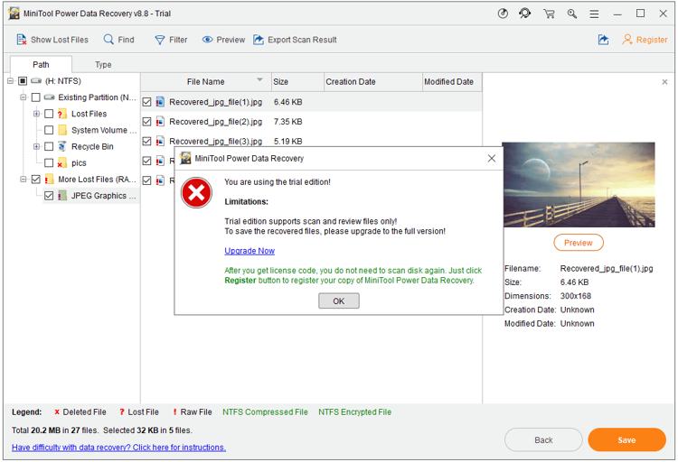This screenshot has height=462, width=678.
Task: Click the orange Save button
Action: click(x=626, y=440)
